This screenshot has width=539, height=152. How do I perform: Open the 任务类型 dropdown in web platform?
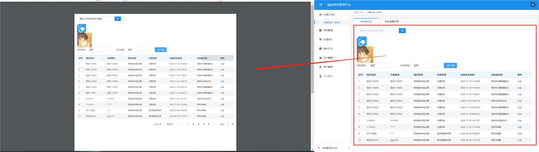[x=424, y=65]
